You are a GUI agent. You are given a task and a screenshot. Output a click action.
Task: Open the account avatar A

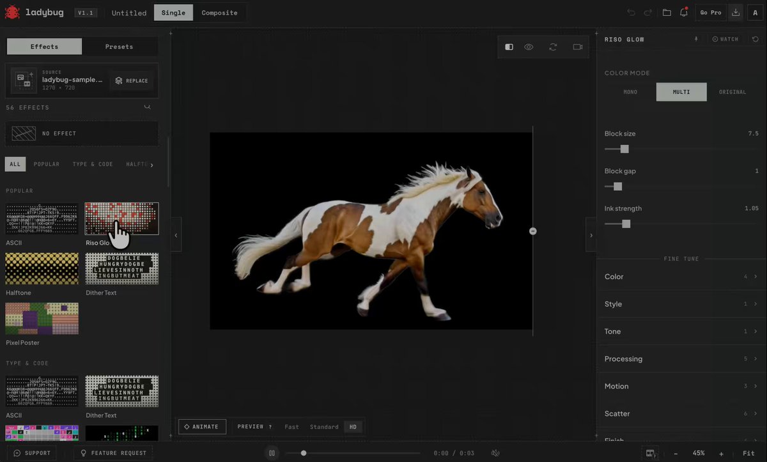[755, 12]
